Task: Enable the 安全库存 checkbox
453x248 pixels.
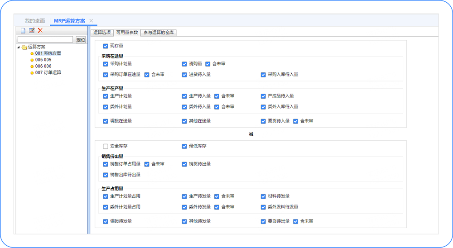Action: point(106,146)
